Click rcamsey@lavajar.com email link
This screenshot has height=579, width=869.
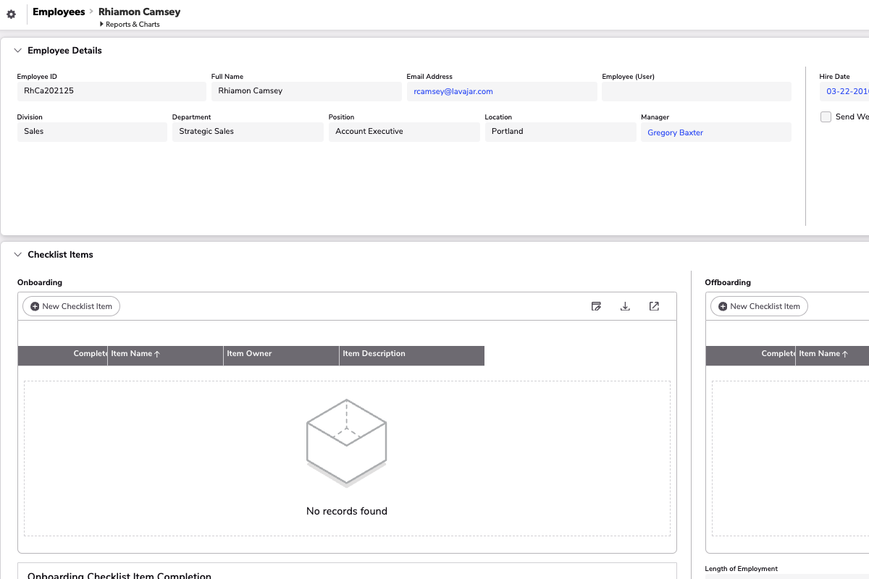pos(453,91)
